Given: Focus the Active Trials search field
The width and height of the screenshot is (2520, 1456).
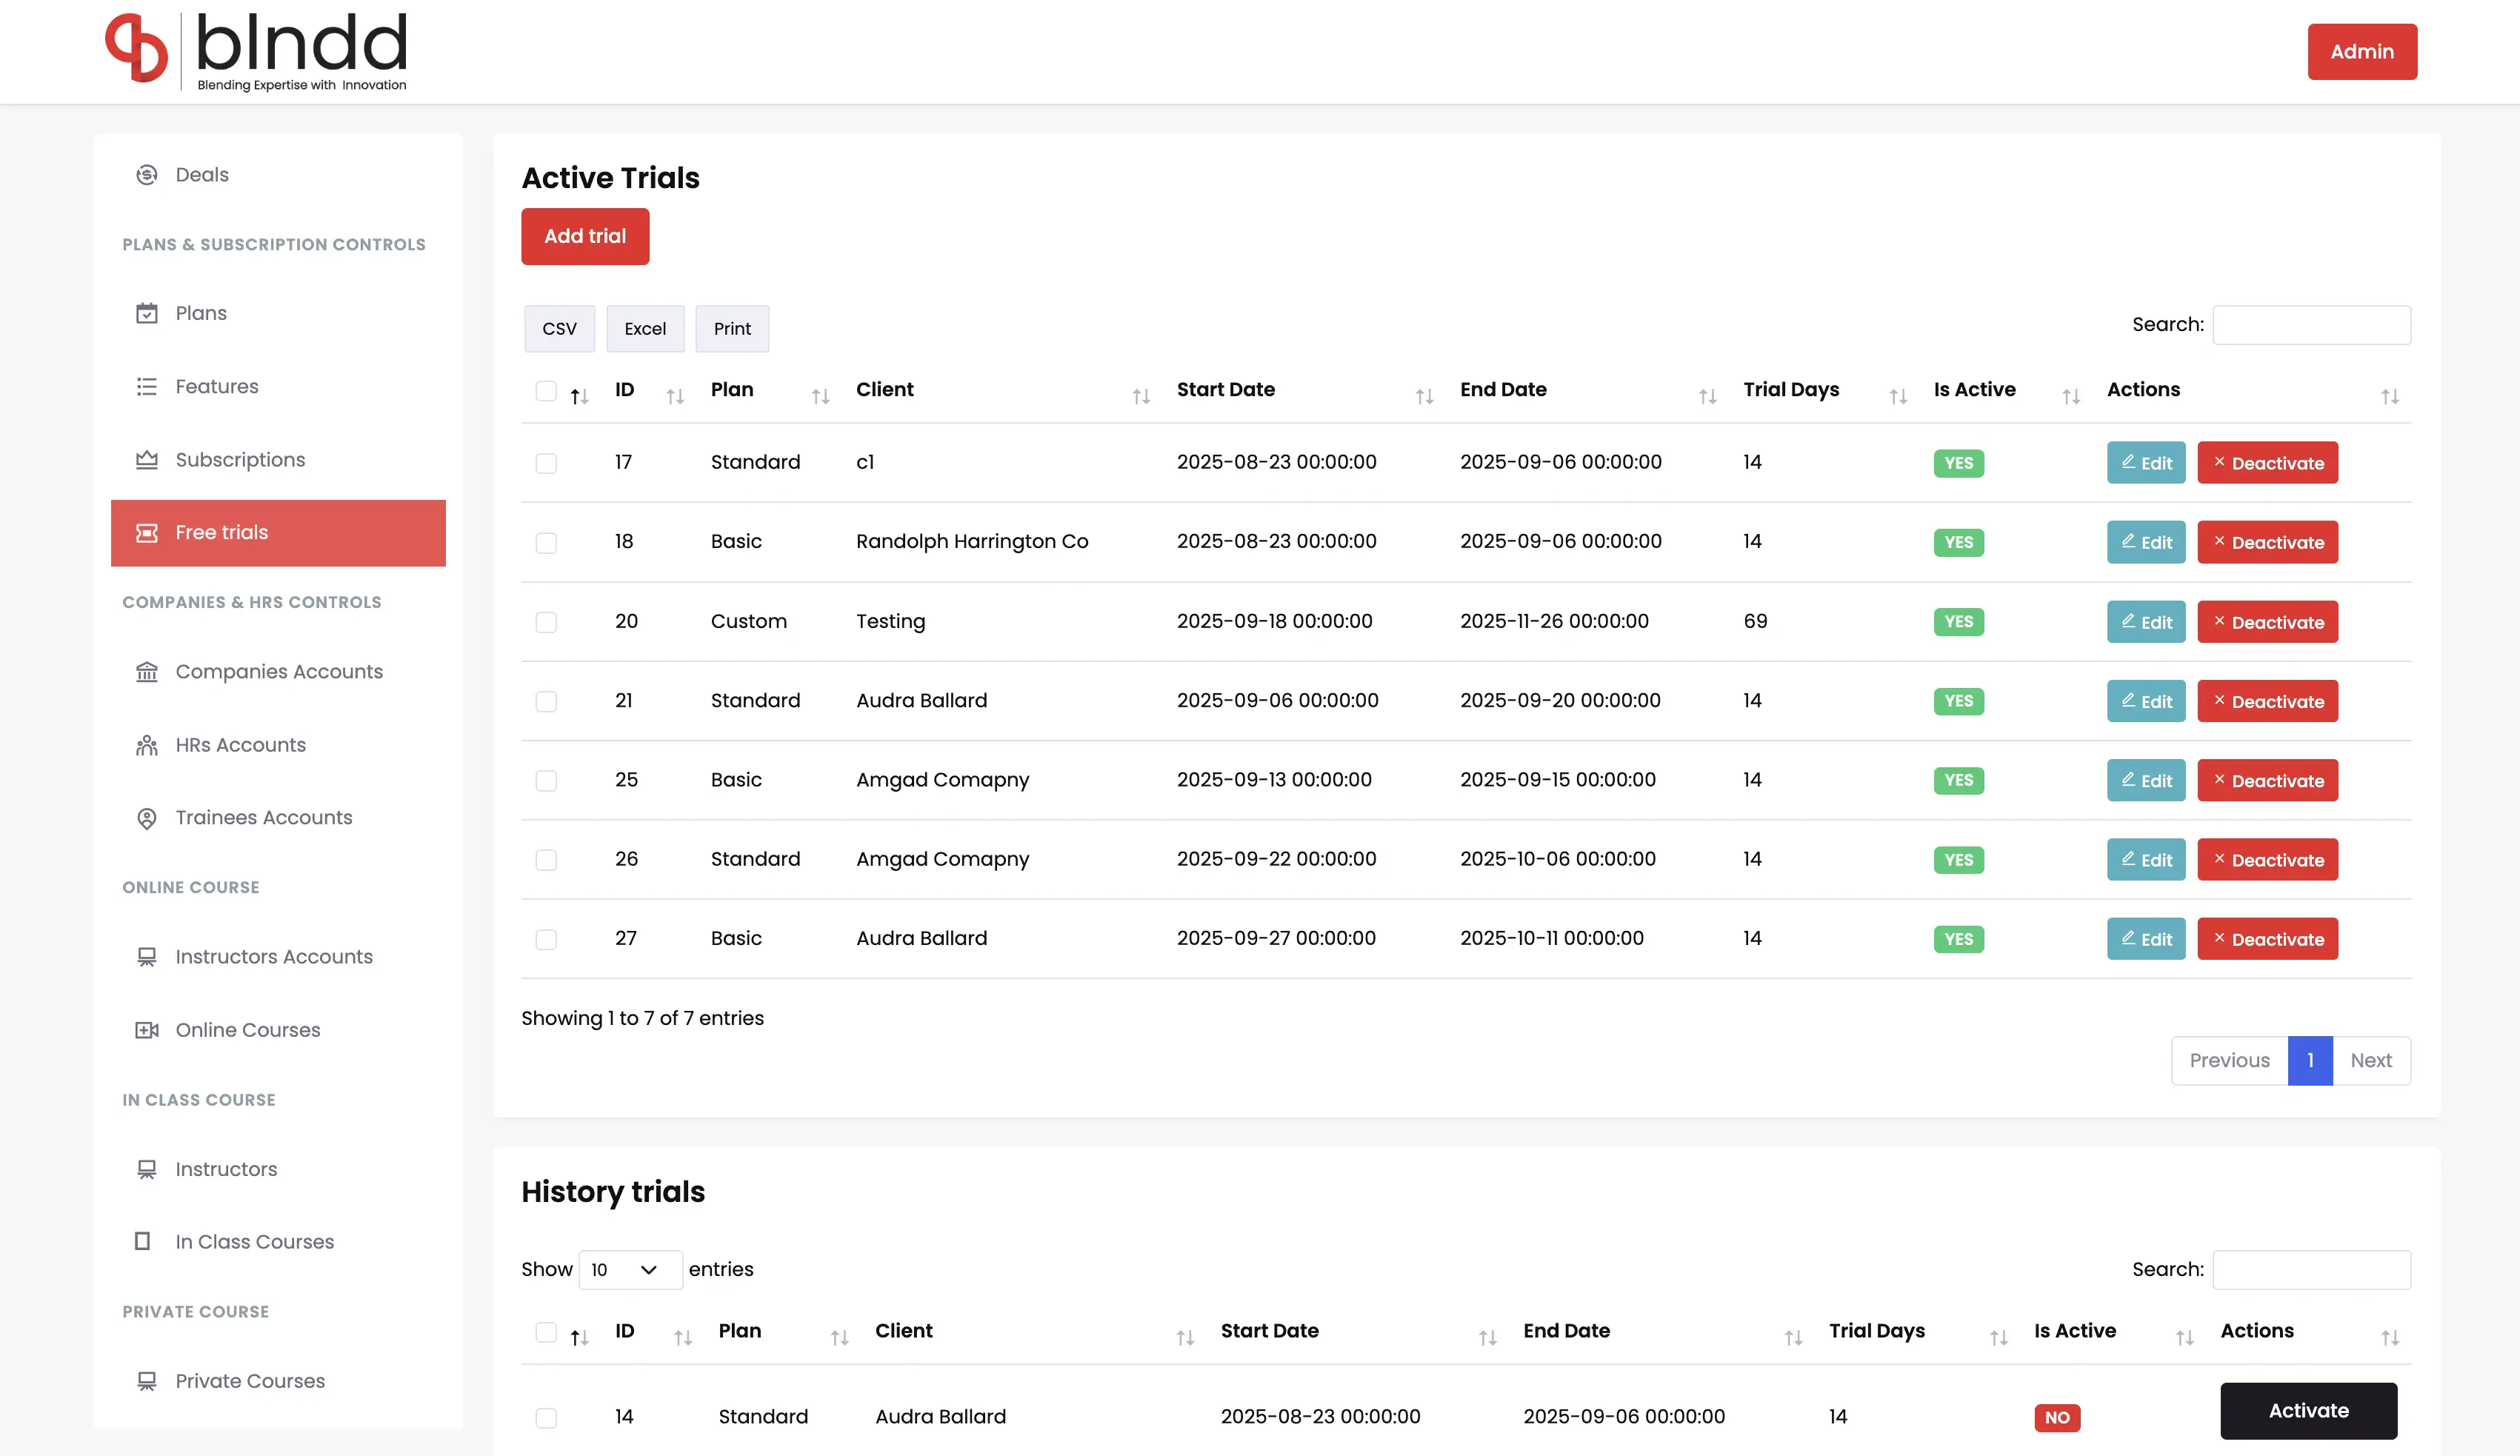Looking at the screenshot, I should click(2311, 325).
